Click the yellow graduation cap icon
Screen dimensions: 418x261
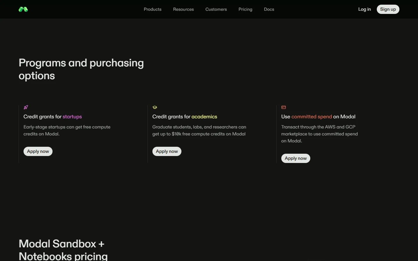tap(155, 107)
